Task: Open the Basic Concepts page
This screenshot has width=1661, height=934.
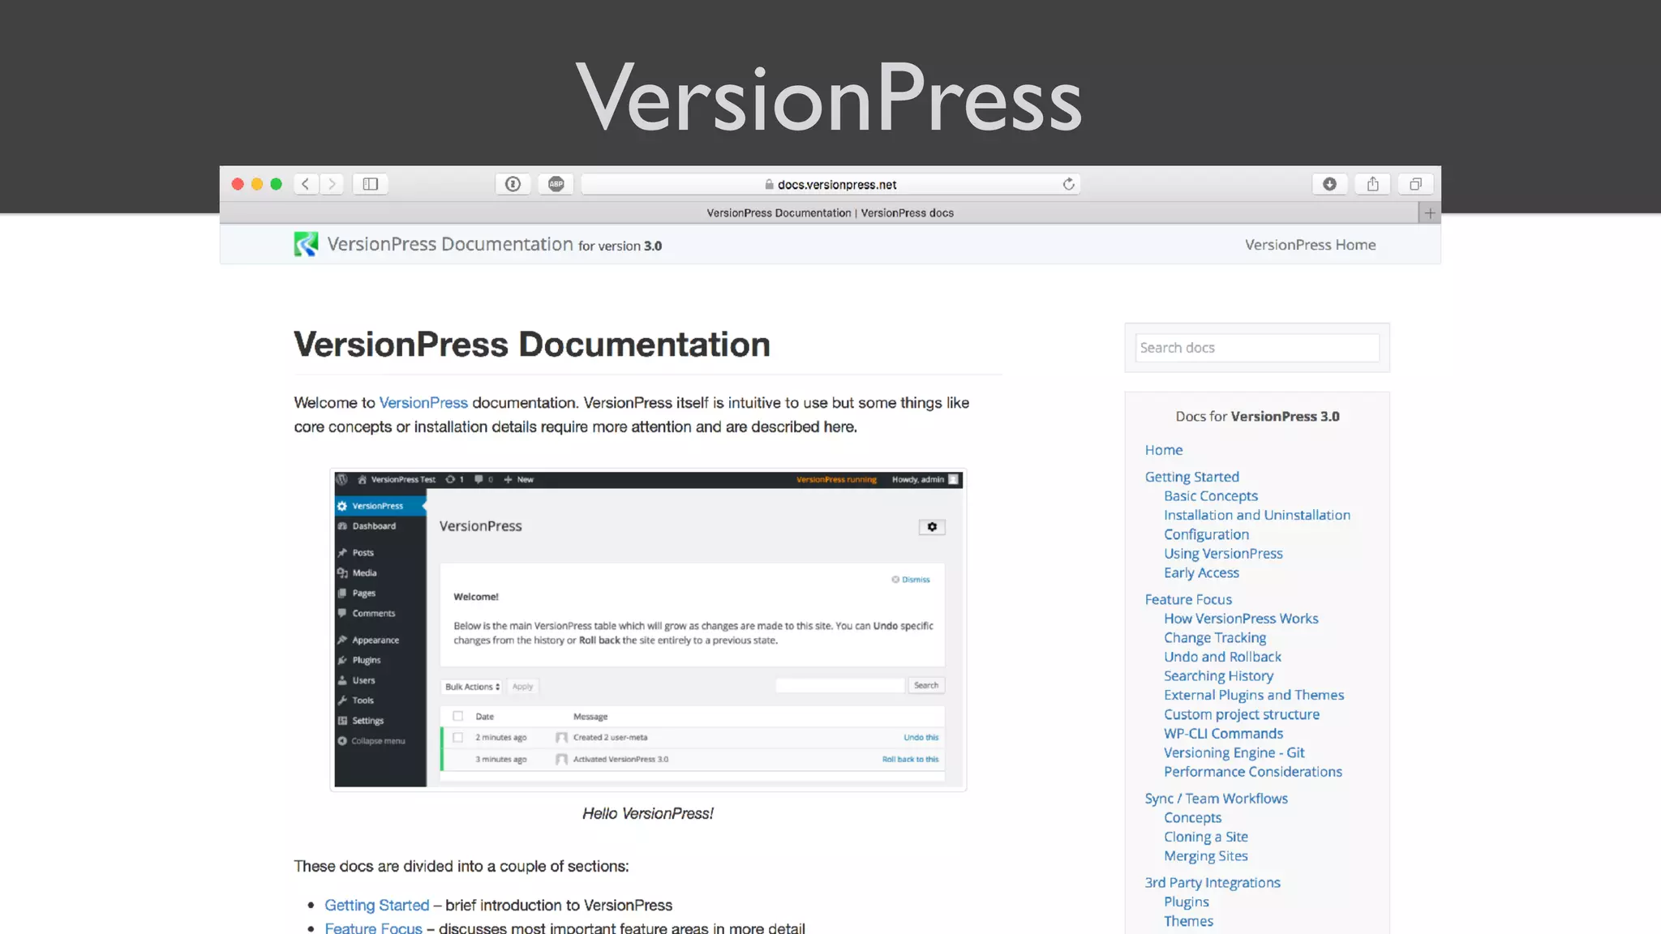Action: click(1210, 496)
